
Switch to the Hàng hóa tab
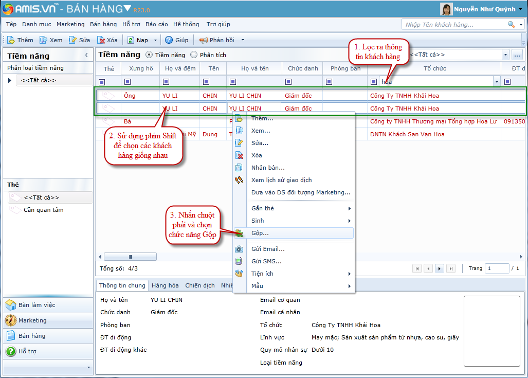pyautogui.click(x=165, y=285)
